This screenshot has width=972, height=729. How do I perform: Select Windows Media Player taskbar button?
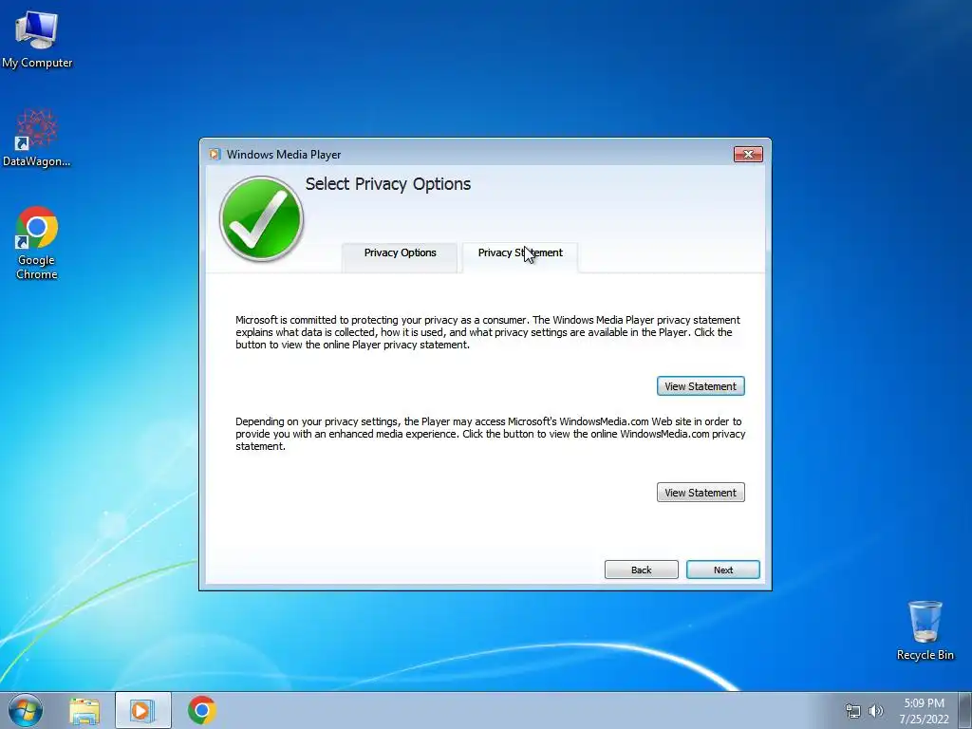pos(142,710)
